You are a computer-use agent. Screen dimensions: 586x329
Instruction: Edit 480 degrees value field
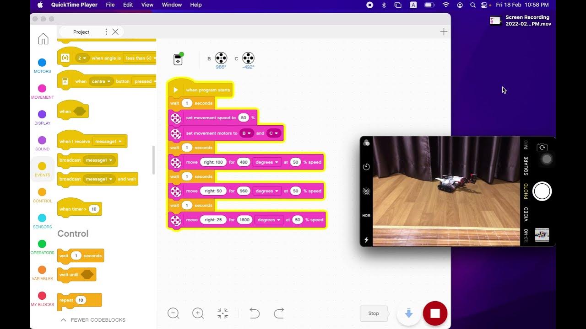[244, 162]
